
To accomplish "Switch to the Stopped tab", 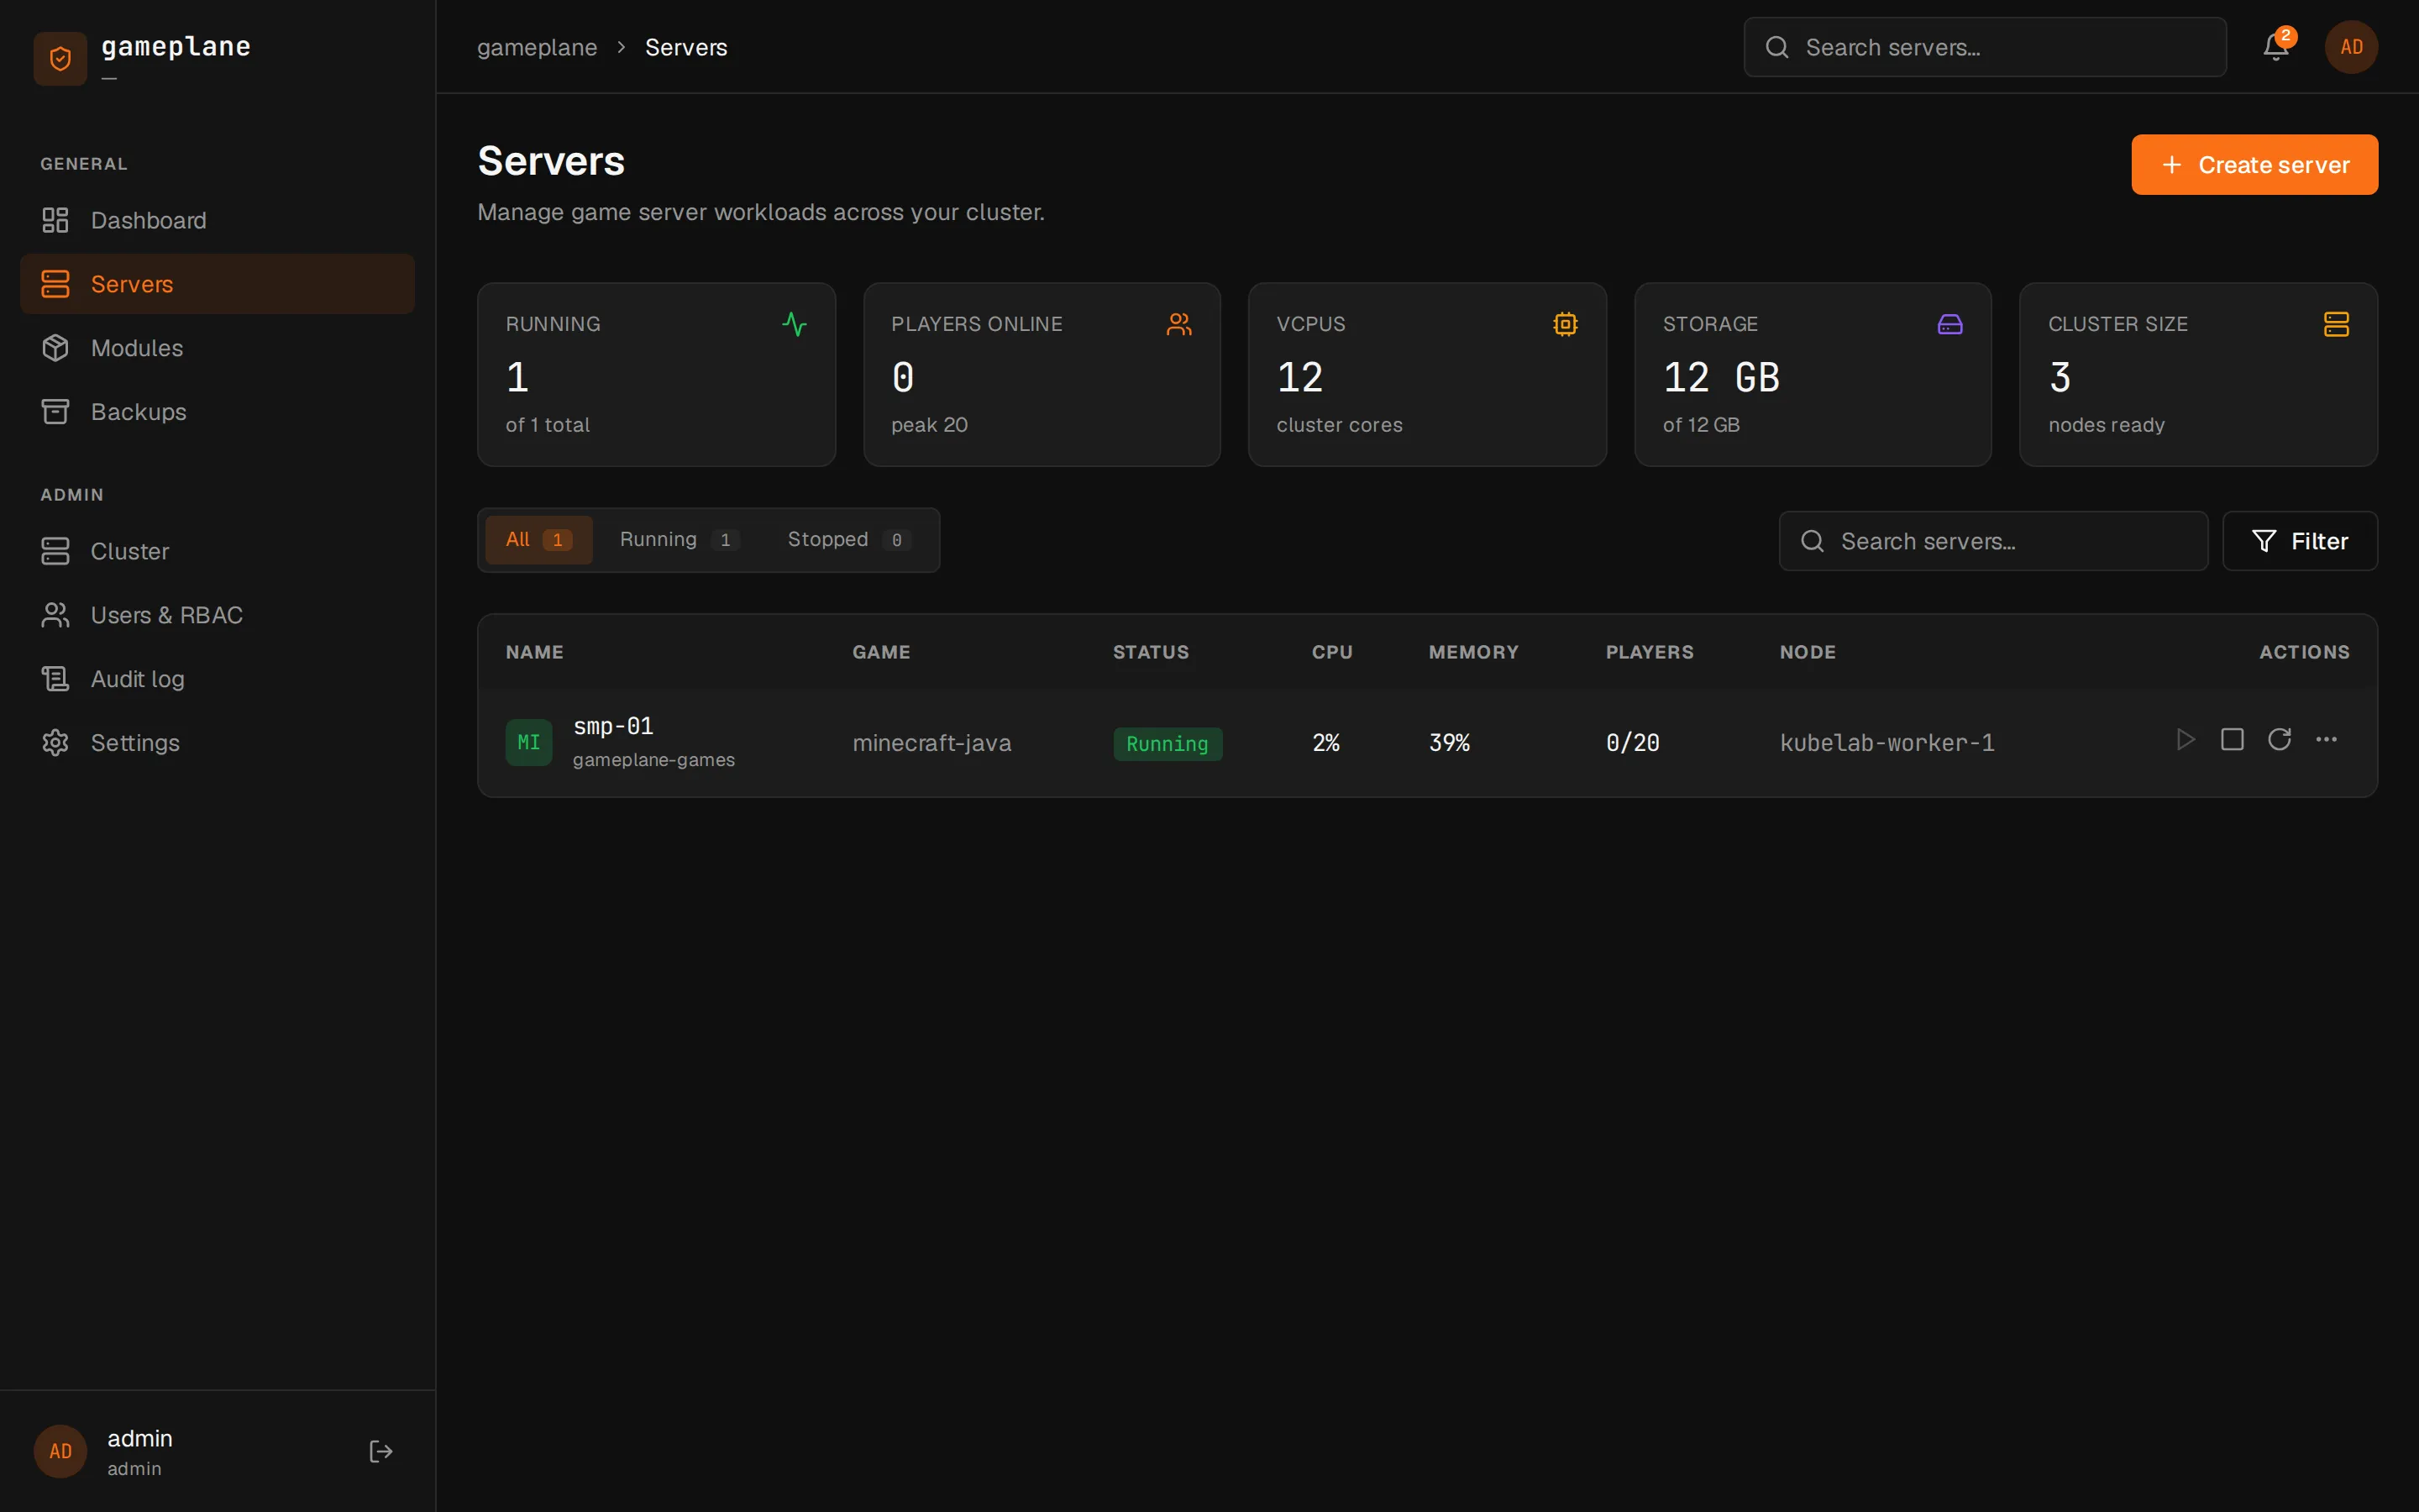I will pyautogui.click(x=848, y=540).
